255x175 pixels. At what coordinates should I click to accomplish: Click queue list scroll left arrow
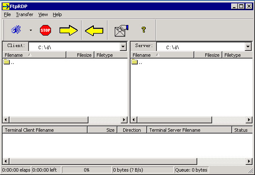pos(6,161)
